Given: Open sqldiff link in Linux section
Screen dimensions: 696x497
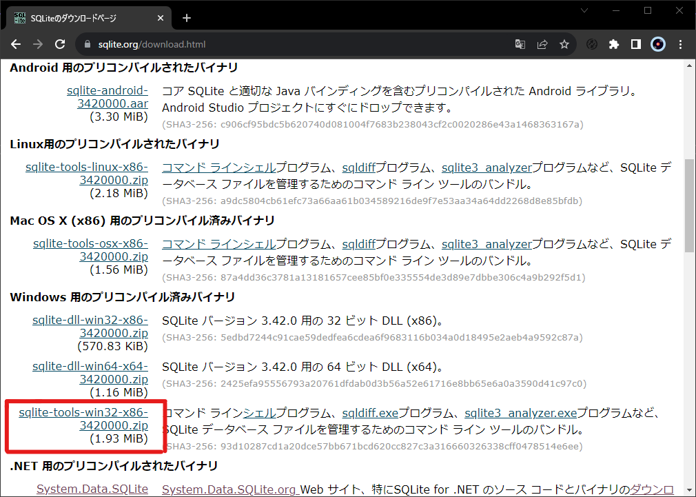Looking at the screenshot, I should coord(358,168).
